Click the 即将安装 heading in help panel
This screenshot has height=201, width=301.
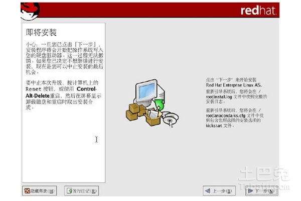click(41, 32)
